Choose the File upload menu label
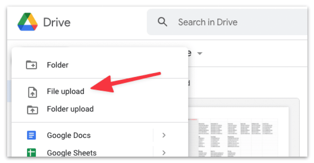The width and height of the screenshot is (314, 163). (66, 92)
